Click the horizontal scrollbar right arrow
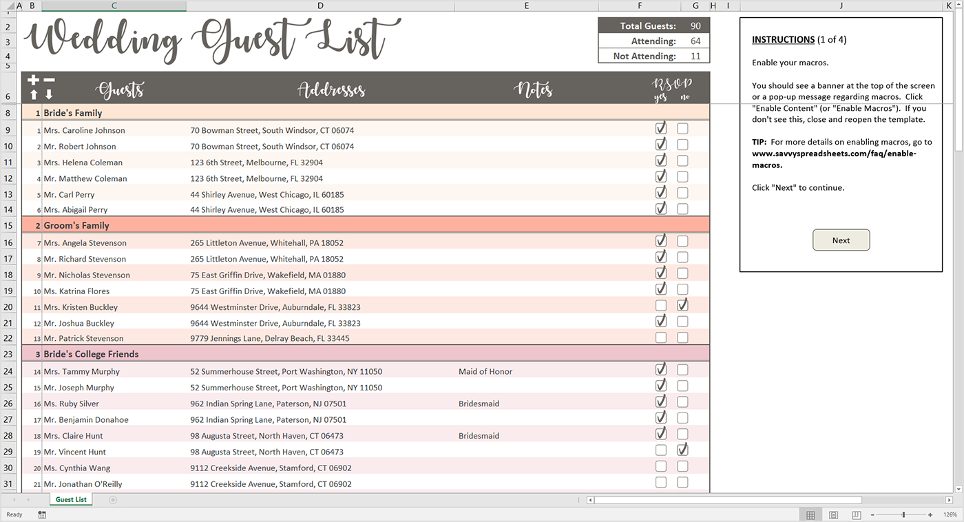The image size is (964, 522). coord(950,501)
